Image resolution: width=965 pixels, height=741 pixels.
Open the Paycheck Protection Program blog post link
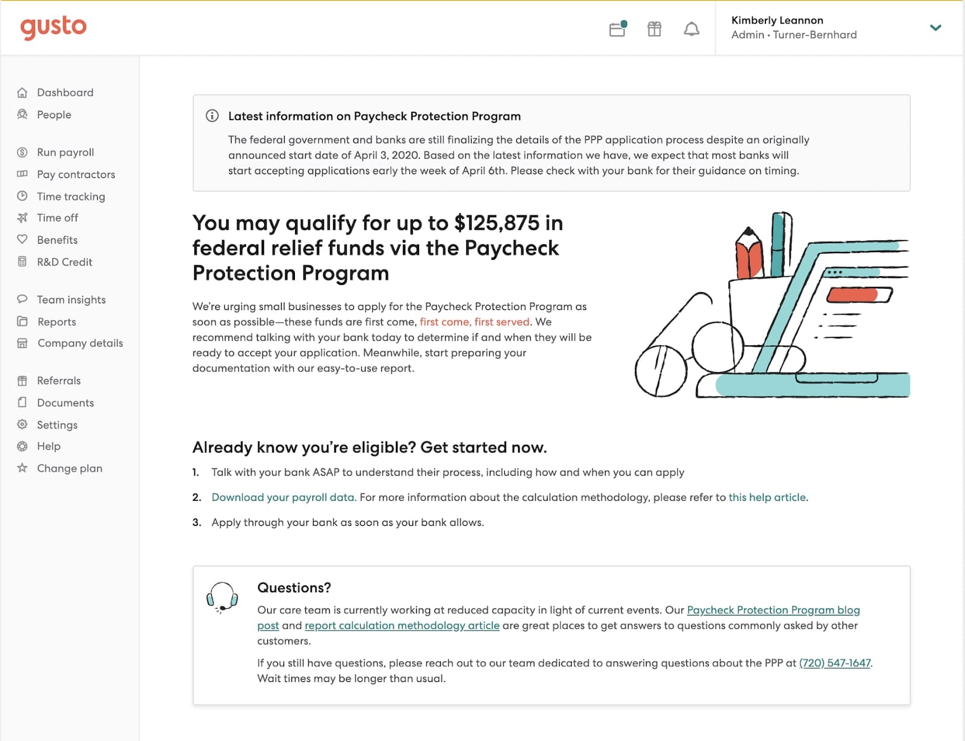pyautogui.click(x=773, y=610)
